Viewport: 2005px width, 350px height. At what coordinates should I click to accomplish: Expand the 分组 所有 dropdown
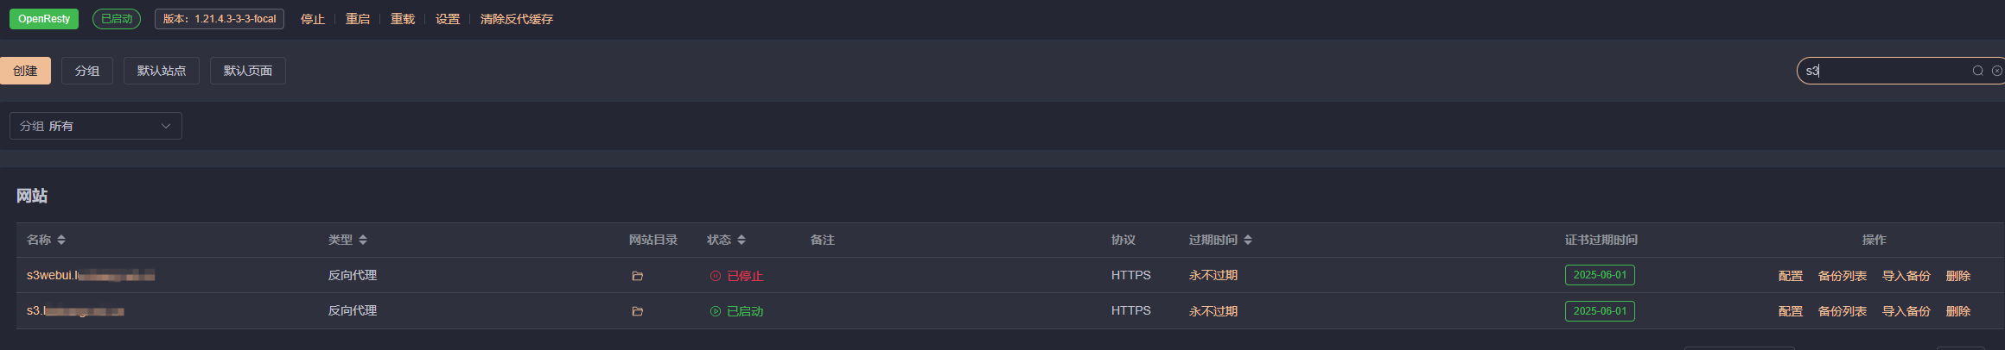(x=96, y=126)
